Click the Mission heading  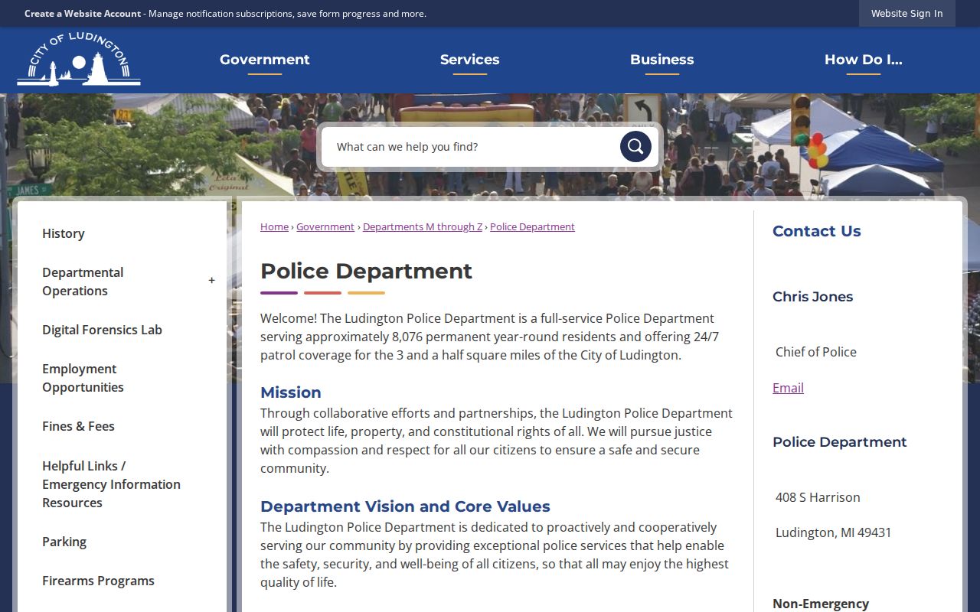pyautogui.click(x=291, y=392)
